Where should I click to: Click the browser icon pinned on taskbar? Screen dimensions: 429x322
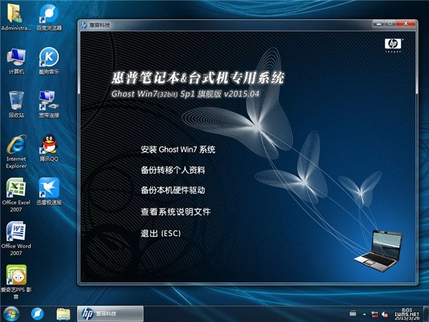click(x=38, y=314)
